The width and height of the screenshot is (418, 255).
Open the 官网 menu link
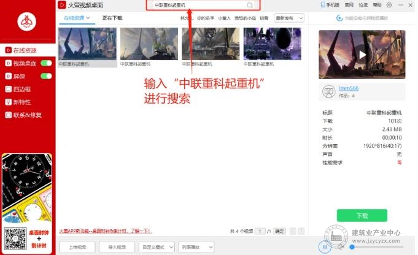point(349,5)
